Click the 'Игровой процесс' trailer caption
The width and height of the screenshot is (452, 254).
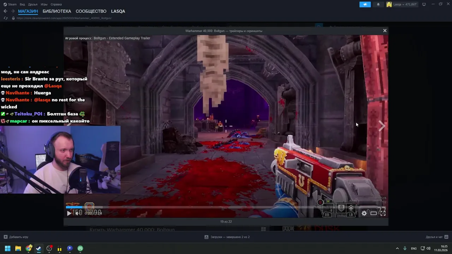pos(78,38)
